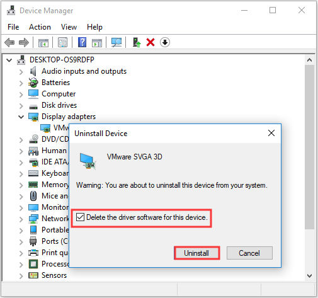
Task: Click Cancel in Uninstall Device dialog
Action: pyautogui.click(x=249, y=253)
